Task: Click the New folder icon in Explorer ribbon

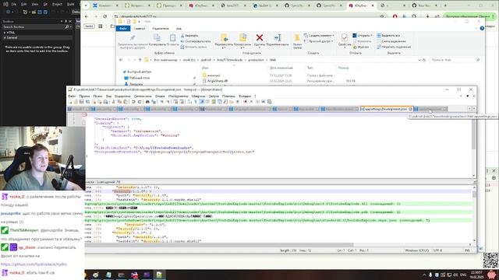Action: 297,38
